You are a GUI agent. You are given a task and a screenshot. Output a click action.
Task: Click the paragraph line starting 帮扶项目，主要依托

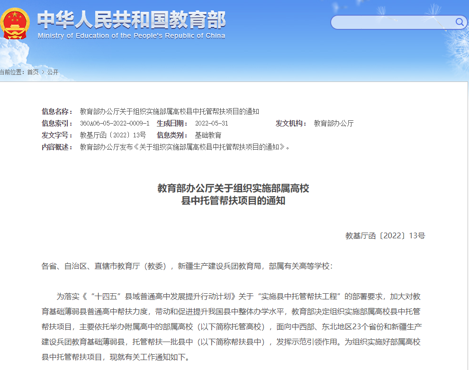232,326
